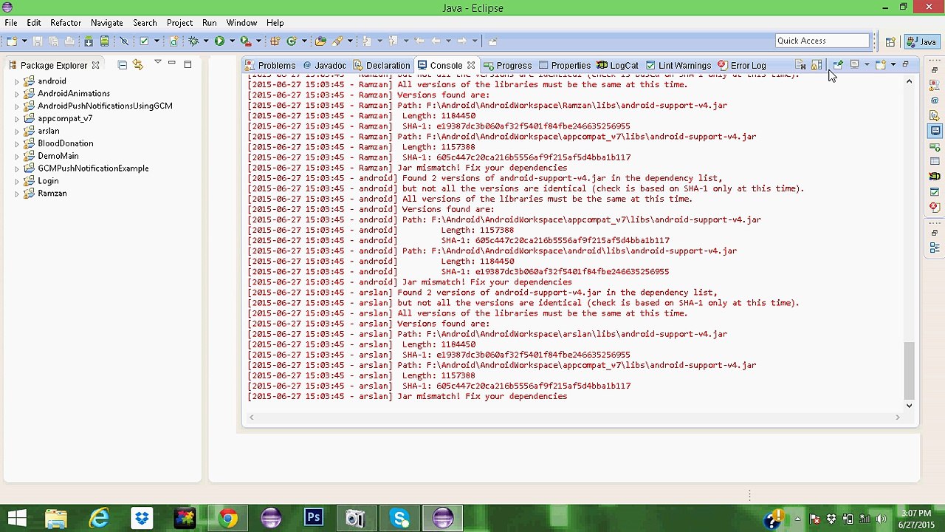
Task: Open the Android SDK Manager icon
Action: click(x=89, y=41)
